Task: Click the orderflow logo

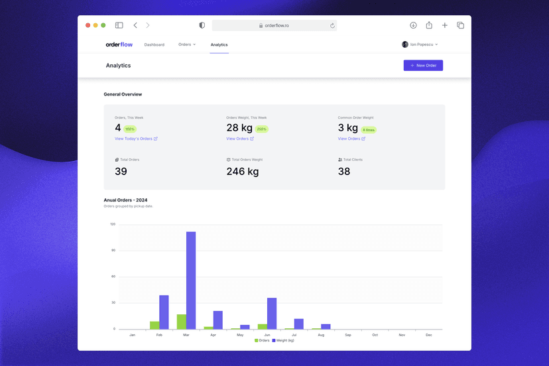Action: click(x=119, y=44)
